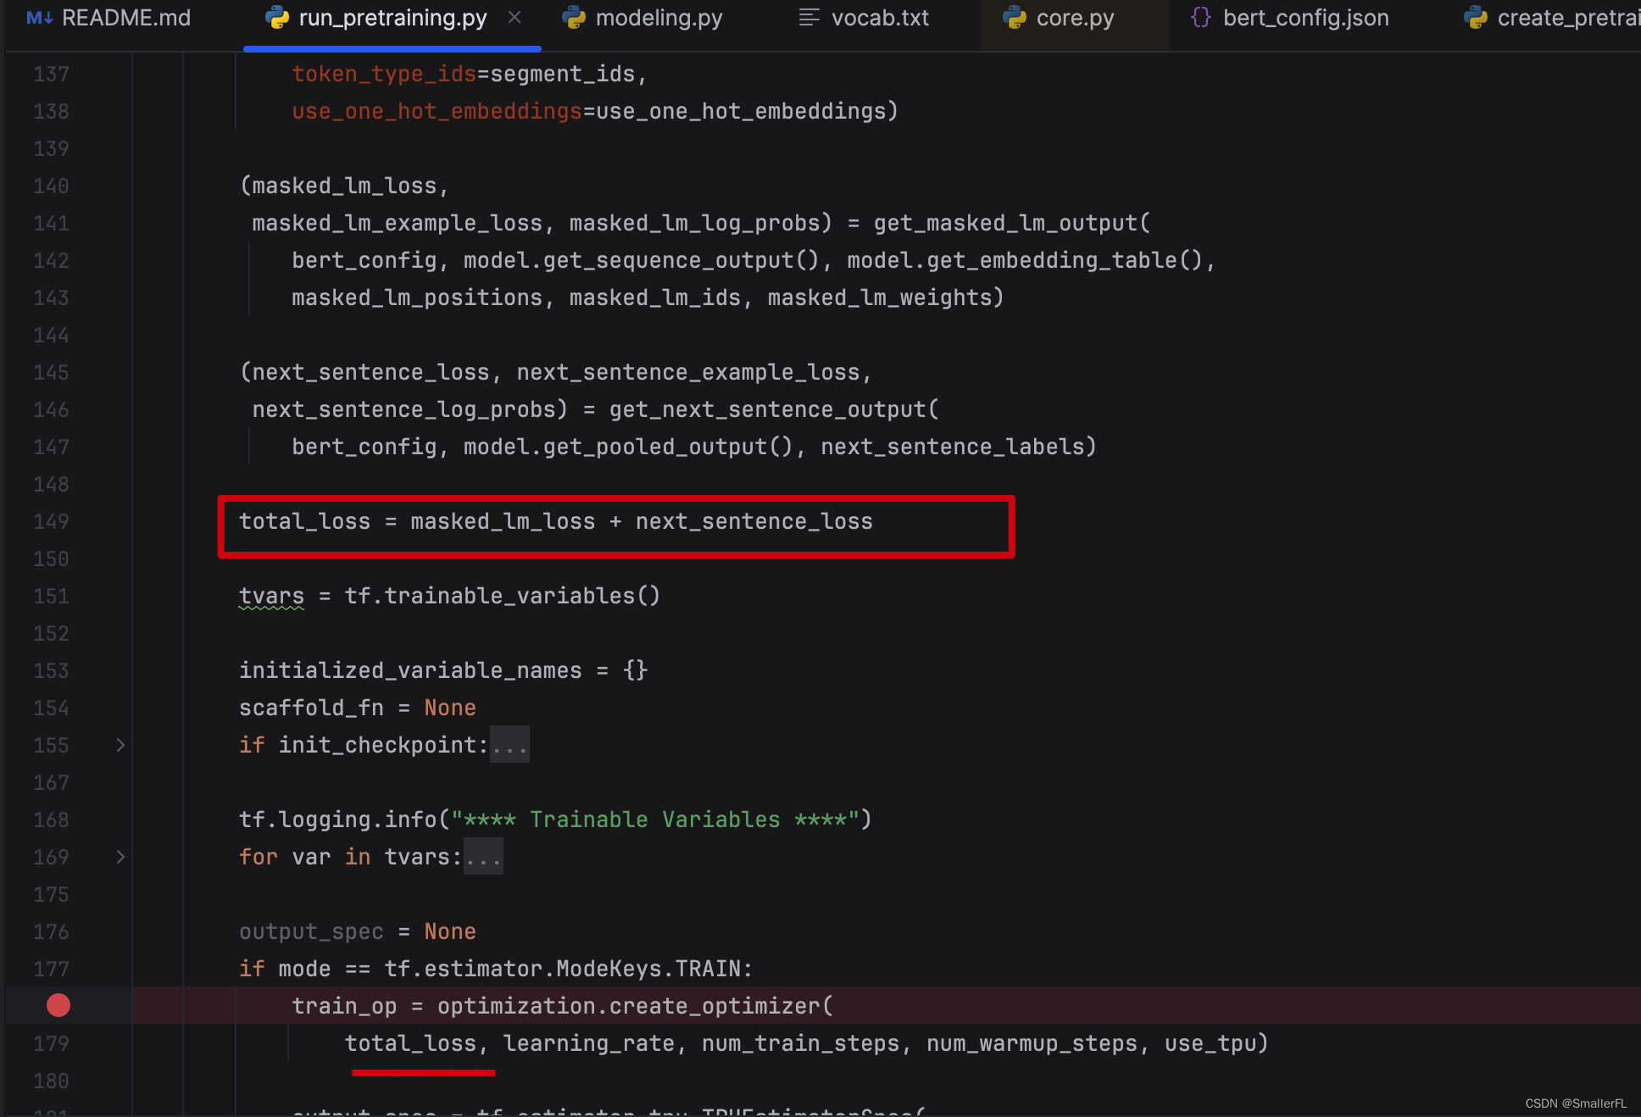This screenshot has height=1117, width=1641.
Task: Click 'initialized_variable_names' on line 153
Action: [x=410, y=670]
